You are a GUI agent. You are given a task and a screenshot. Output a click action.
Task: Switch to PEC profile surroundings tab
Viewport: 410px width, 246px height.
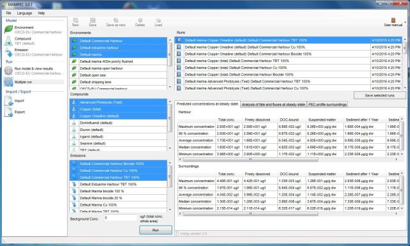click(x=327, y=104)
